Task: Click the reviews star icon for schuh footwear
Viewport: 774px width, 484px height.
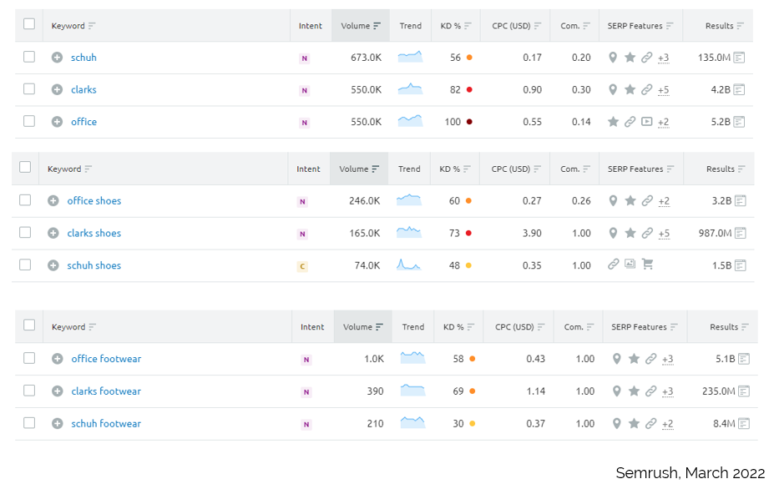Action: click(634, 423)
